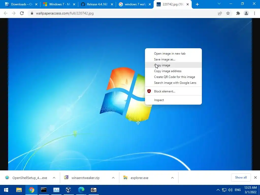This screenshot has height=195, width=260.
Task: Open the Extensions puzzle icon
Action: (238, 13)
